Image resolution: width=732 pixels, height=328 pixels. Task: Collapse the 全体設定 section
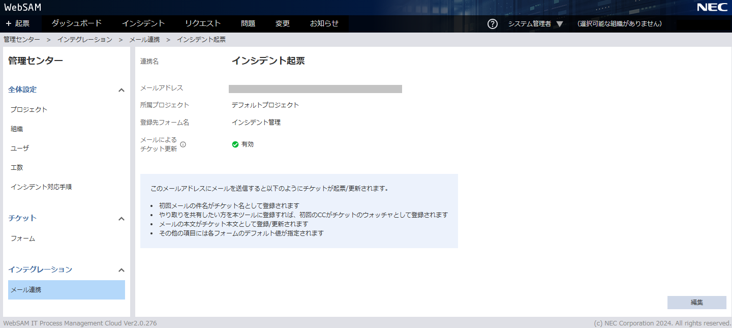tap(121, 90)
